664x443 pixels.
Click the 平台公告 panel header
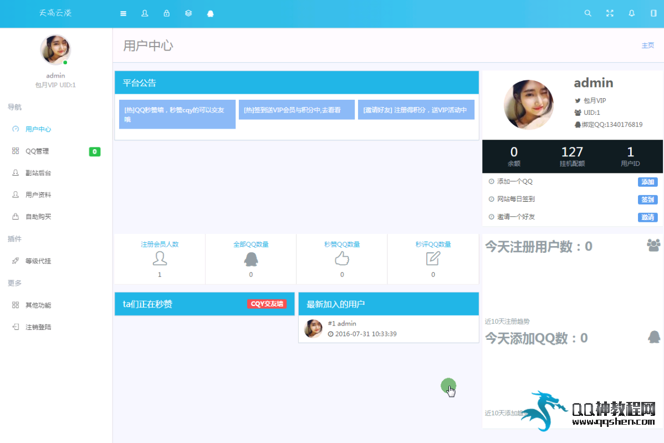[297, 83]
